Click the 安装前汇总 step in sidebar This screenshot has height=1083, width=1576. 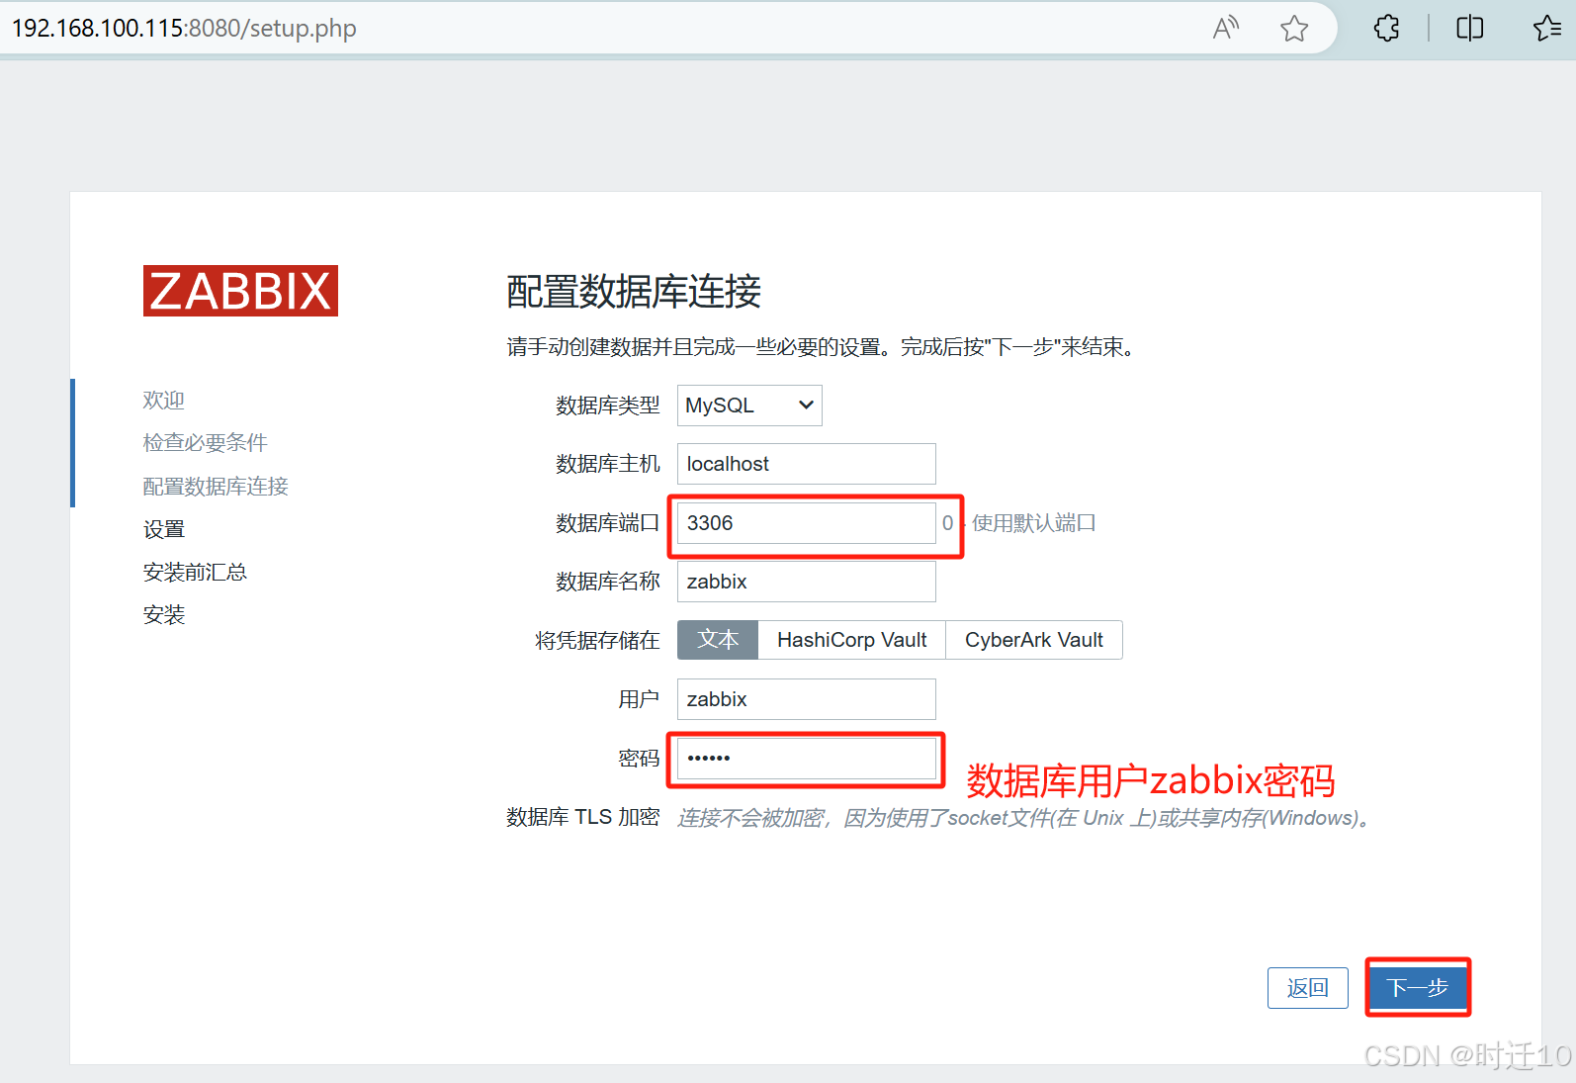click(x=195, y=572)
